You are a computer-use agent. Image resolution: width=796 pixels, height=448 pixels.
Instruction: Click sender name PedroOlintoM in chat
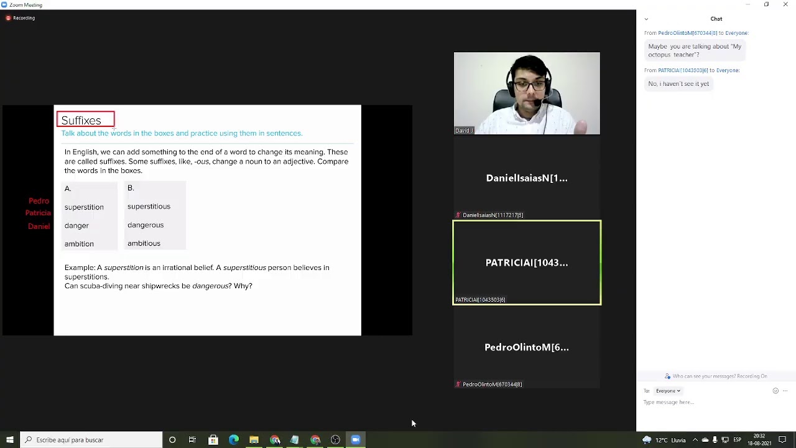[x=687, y=33]
